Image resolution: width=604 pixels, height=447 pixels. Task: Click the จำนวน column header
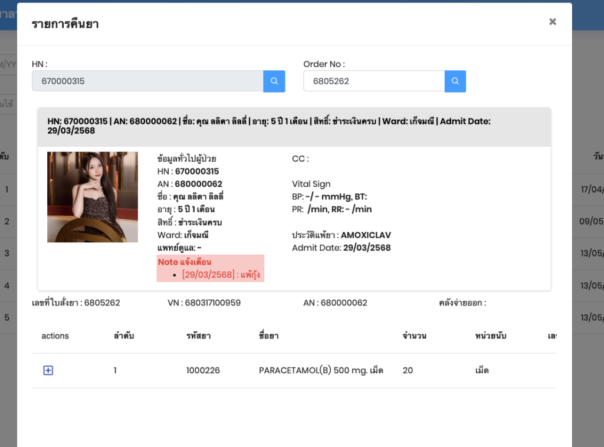point(414,336)
